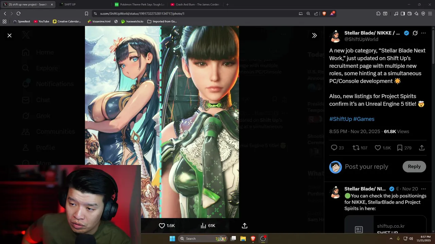
Task: Click the share page icon in address bar
Action: click(x=316, y=14)
